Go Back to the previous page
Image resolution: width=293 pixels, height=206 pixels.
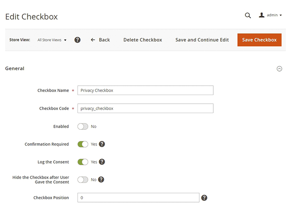point(100,40)
